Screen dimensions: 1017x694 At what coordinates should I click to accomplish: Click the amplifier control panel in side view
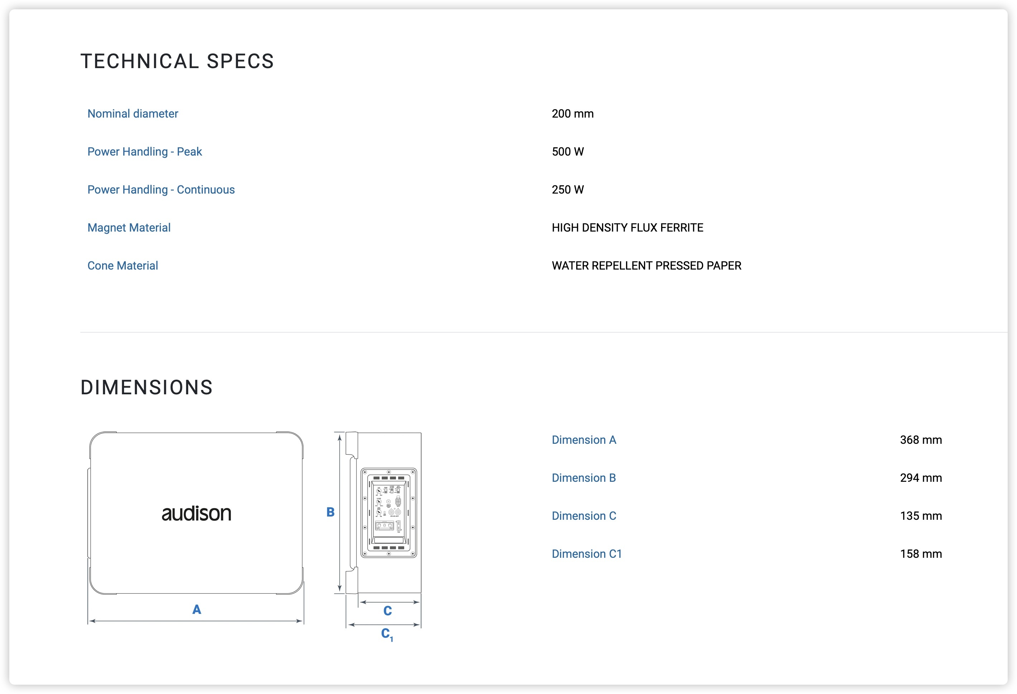click(388, 513)
